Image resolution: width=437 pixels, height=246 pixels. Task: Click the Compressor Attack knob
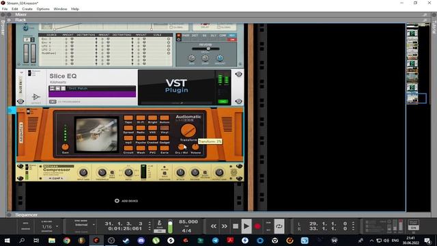click(180, 172)
